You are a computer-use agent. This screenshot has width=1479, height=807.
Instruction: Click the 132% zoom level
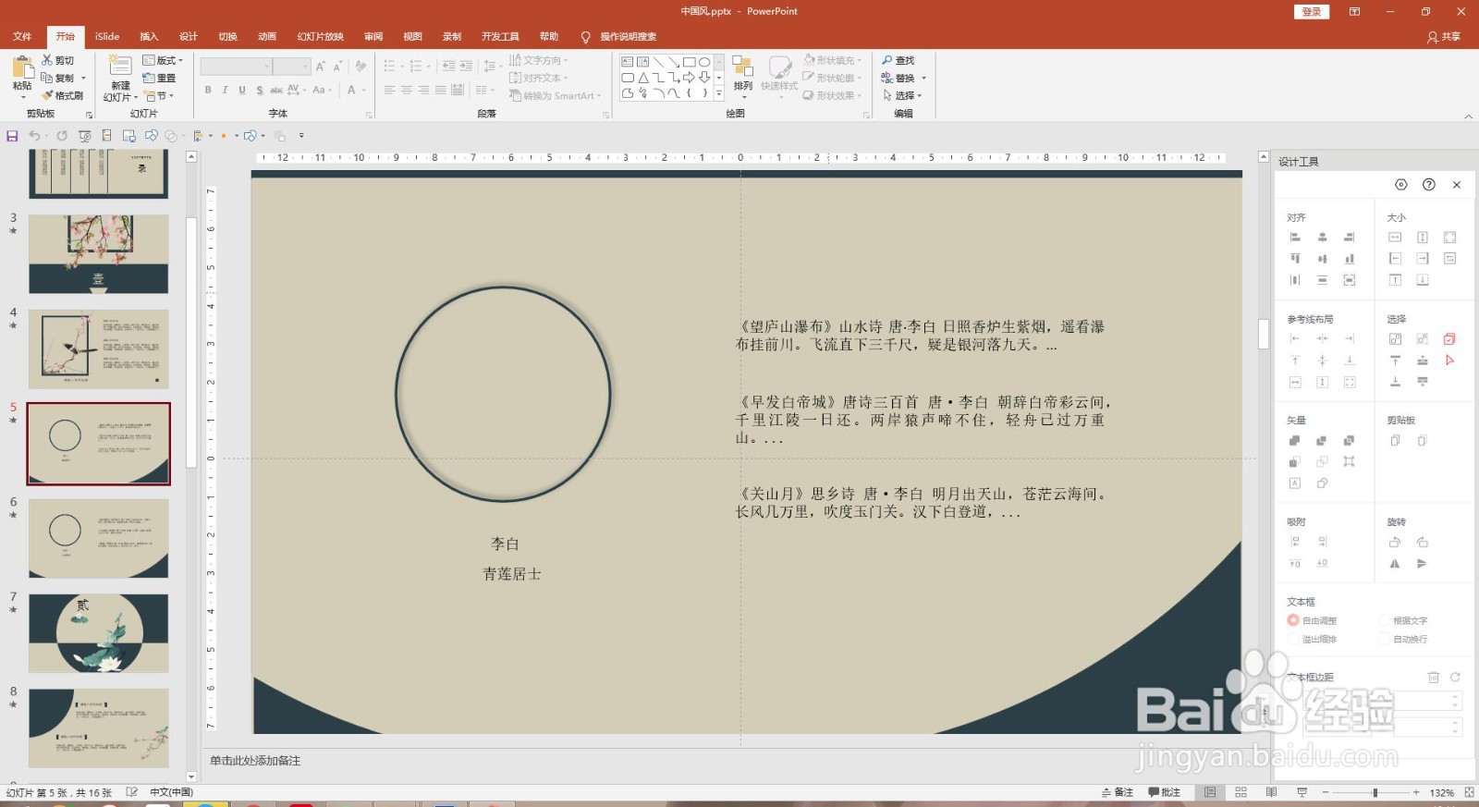pyautogui.click(x=1441, y=792)
